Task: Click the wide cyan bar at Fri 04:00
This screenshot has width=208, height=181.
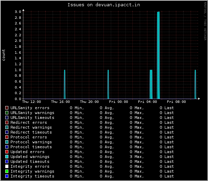Action: 151,84
